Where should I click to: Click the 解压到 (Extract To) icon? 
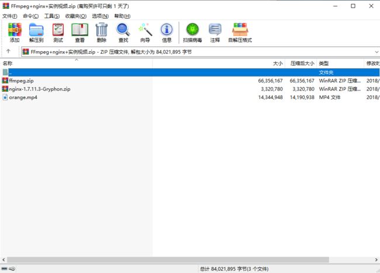pyautogui.click(x=36, y=30)
